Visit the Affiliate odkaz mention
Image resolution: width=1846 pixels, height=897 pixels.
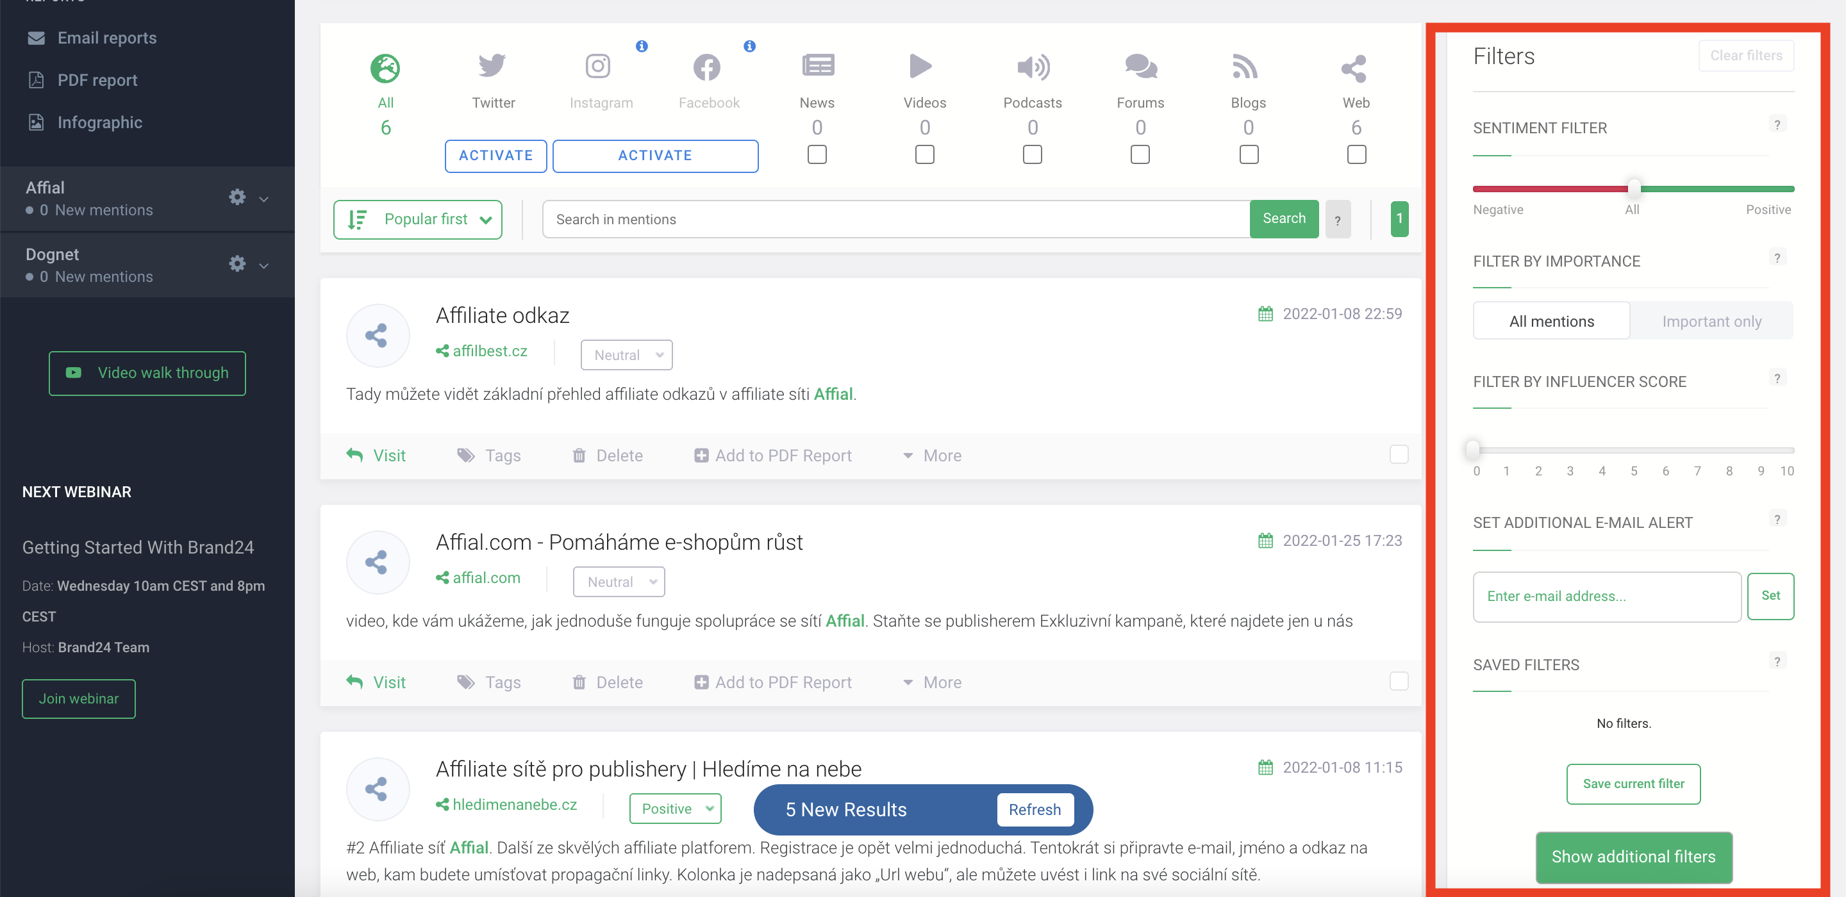376,456
